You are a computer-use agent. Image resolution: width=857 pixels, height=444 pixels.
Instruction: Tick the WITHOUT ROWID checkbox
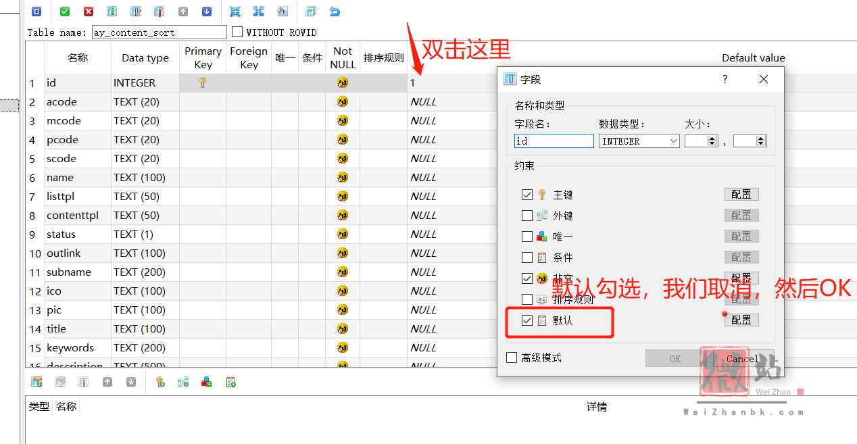click(x=237, y=32)
